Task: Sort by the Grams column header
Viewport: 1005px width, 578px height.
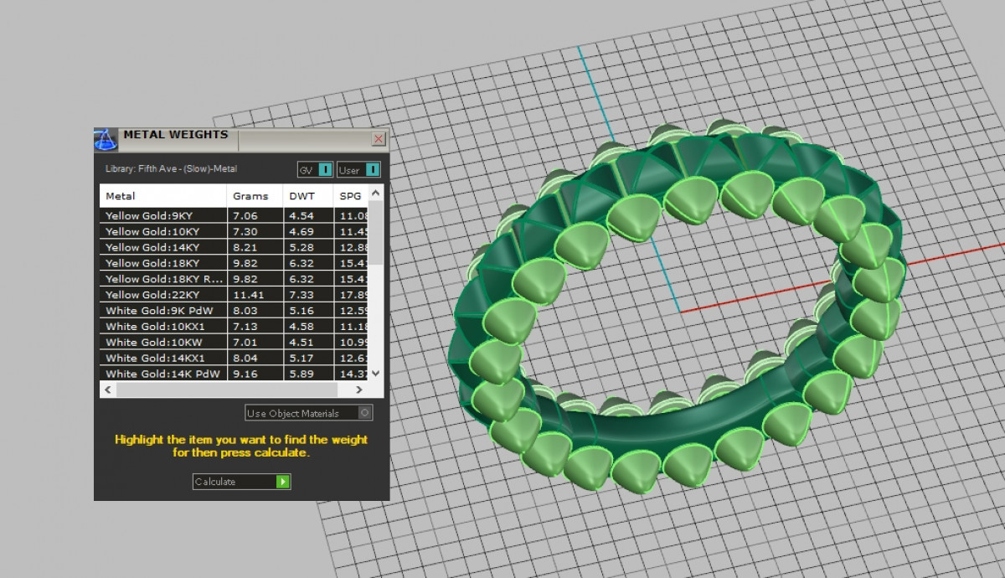Action: (251, 196)
